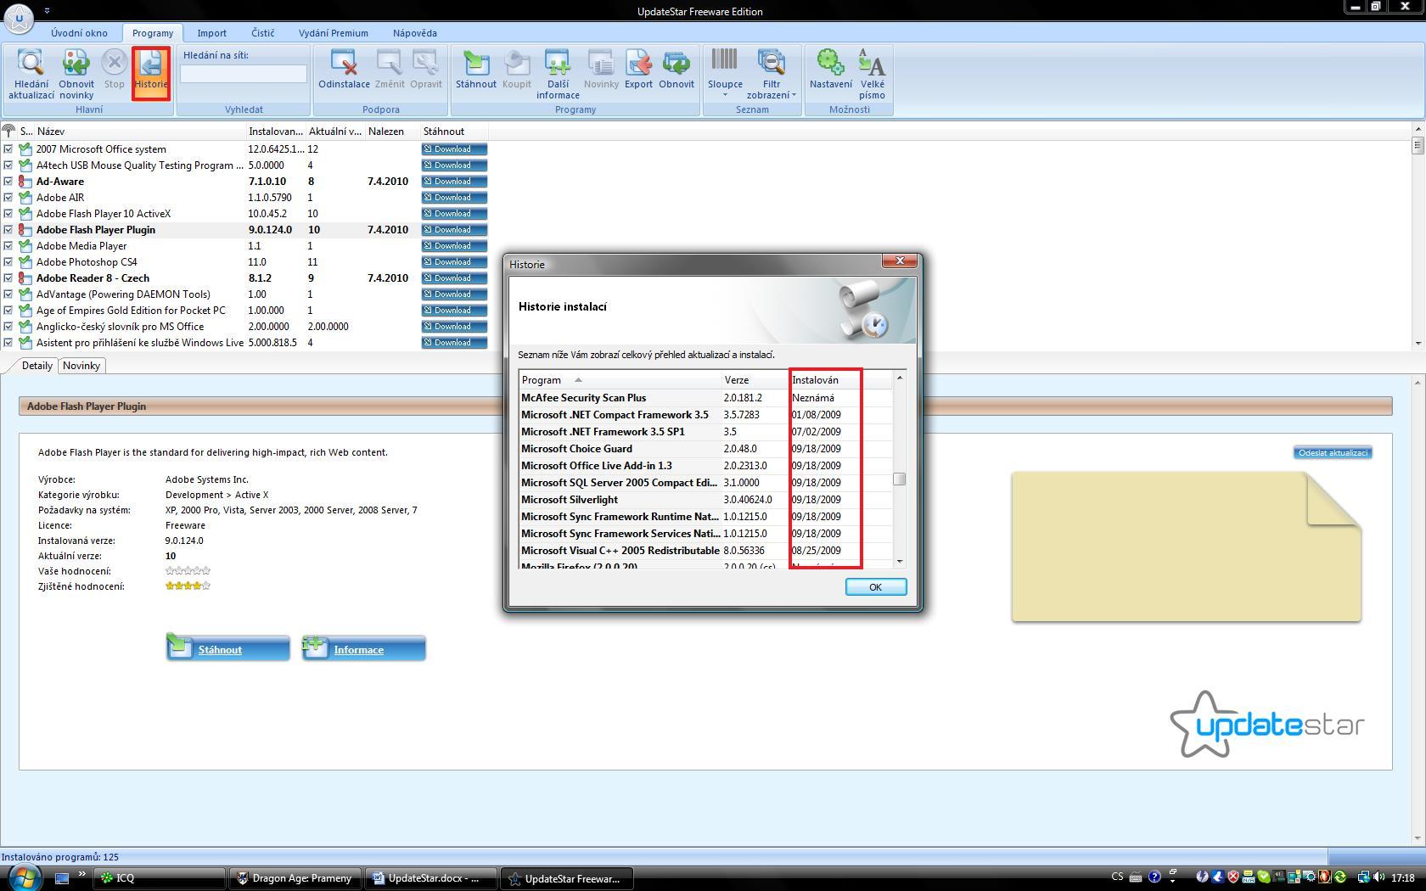
Task: Sort history list by Program column
Action: (620, 380)
